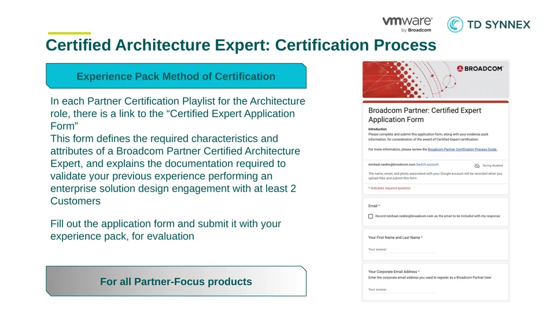Click the VMware by Broadcom logo
Screen dimensions: 556x312
[407, 24]
